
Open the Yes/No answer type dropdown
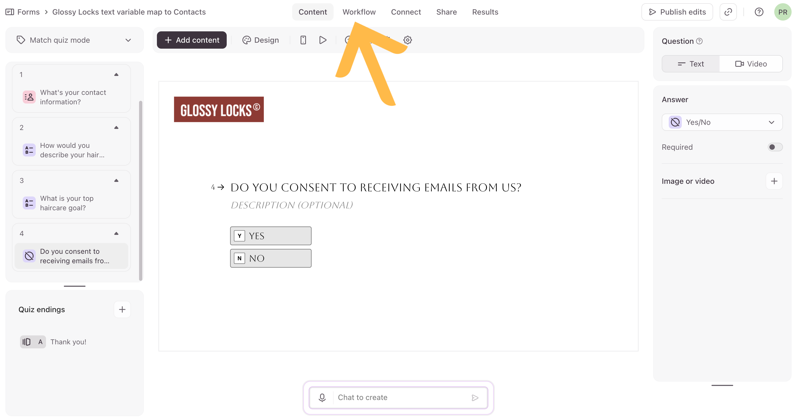[722, 122]
